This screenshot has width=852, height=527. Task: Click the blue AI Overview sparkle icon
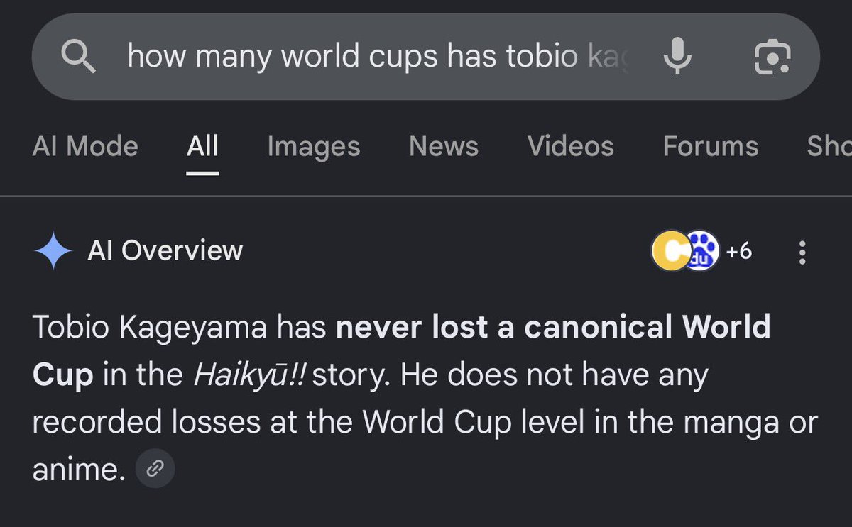[x=53, y=251]
